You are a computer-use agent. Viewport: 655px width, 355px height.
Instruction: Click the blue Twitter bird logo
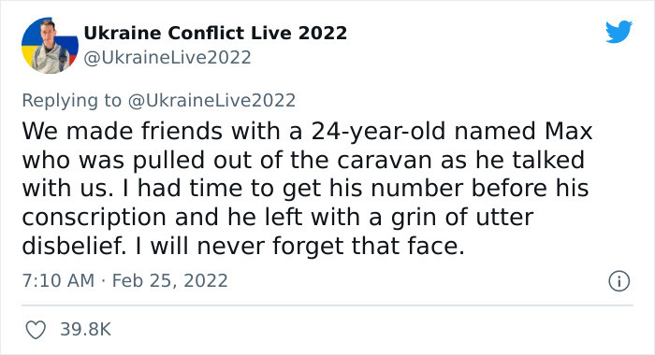tap(619, 31)
